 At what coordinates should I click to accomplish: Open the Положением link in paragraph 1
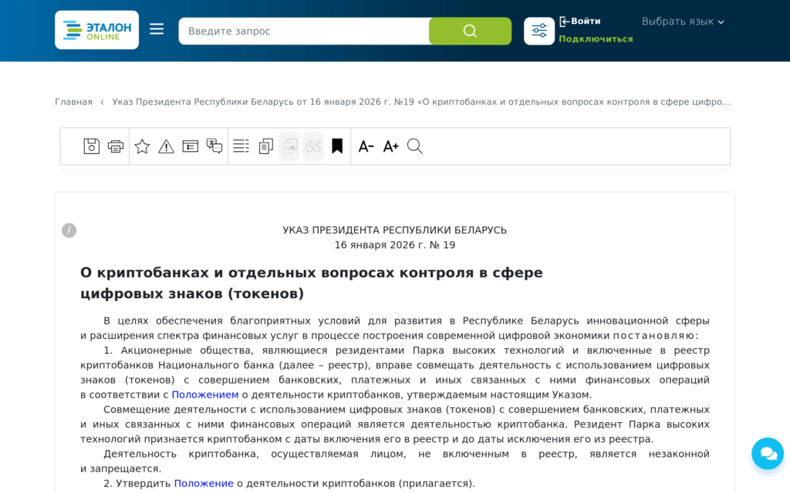click(x=205, y=395)
